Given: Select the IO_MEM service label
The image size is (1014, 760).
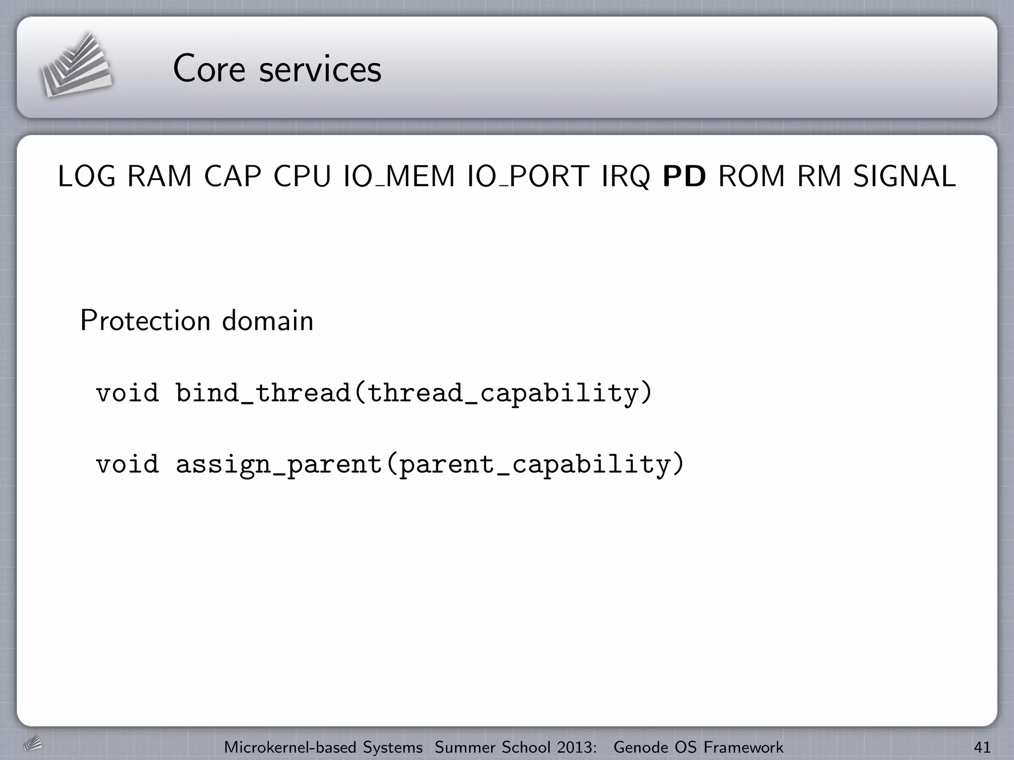Looking at the screenshot, I should (x=399, y=177).
